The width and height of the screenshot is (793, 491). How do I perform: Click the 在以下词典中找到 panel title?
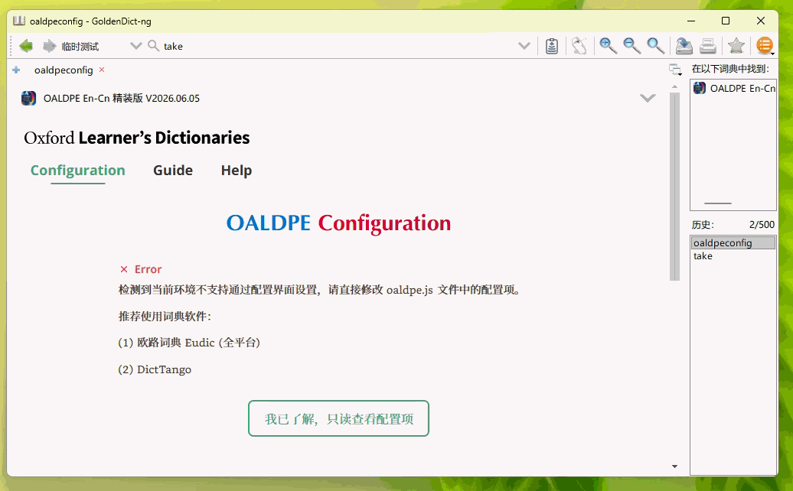click(x=731, y=69)
